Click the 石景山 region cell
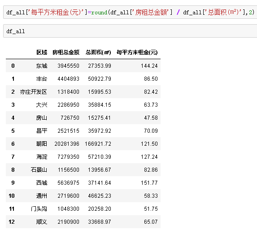 pos(39,170)
